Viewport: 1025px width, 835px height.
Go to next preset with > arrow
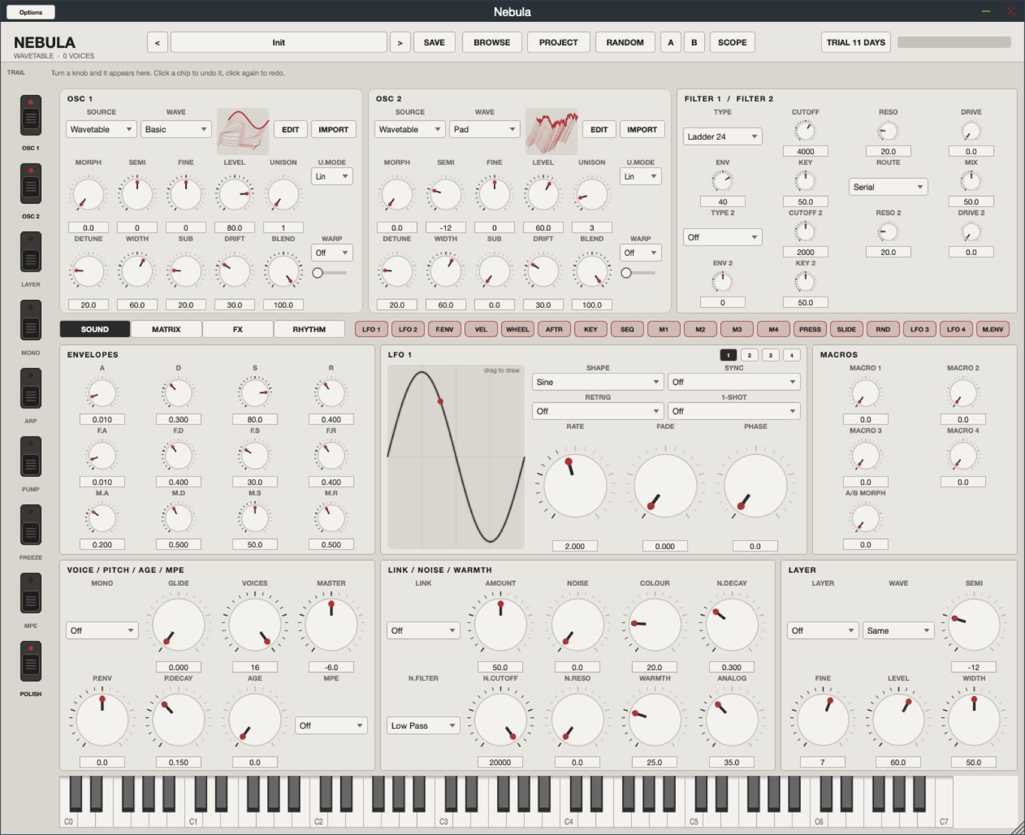point(400,42)
